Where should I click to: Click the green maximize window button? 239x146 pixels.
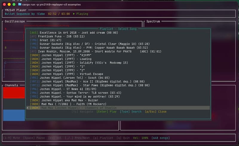tap(14, 4)
